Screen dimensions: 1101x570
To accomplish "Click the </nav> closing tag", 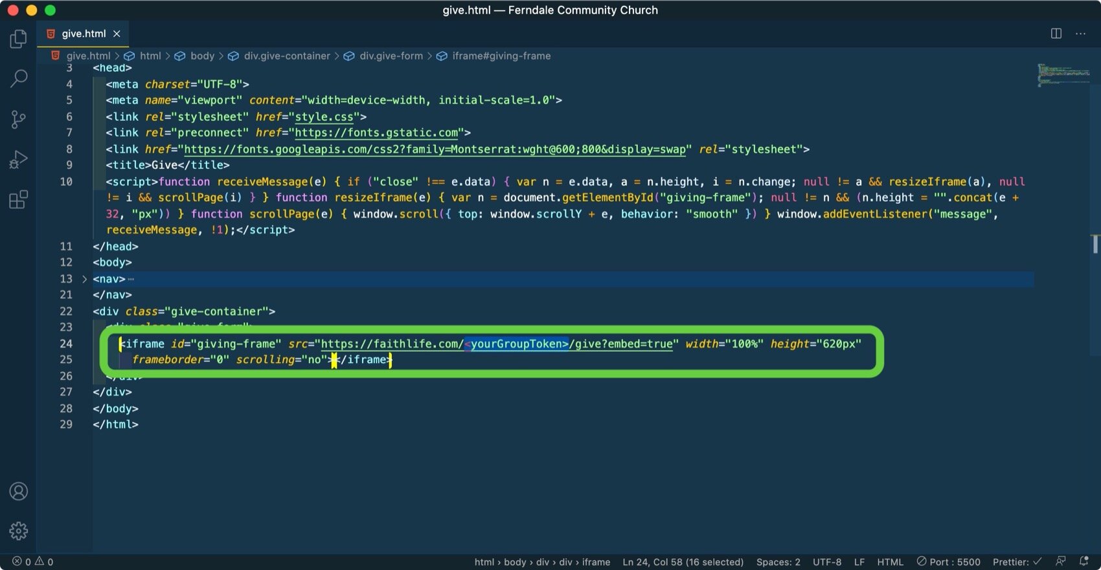I will point(112,295).
